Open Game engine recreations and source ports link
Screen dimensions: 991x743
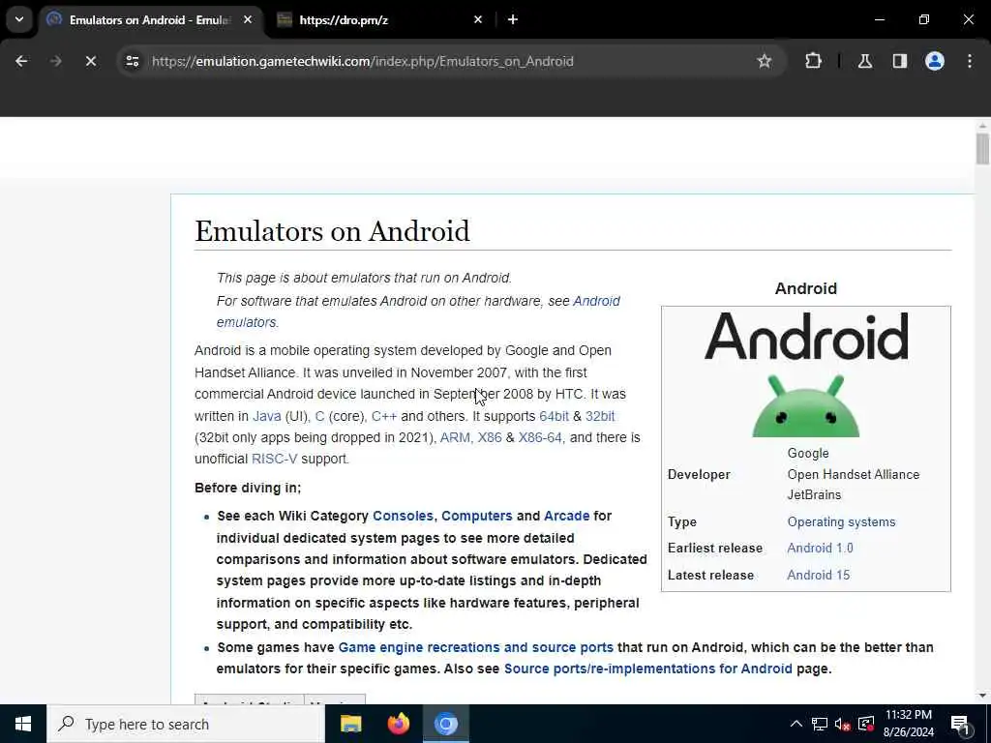point(476,647)
